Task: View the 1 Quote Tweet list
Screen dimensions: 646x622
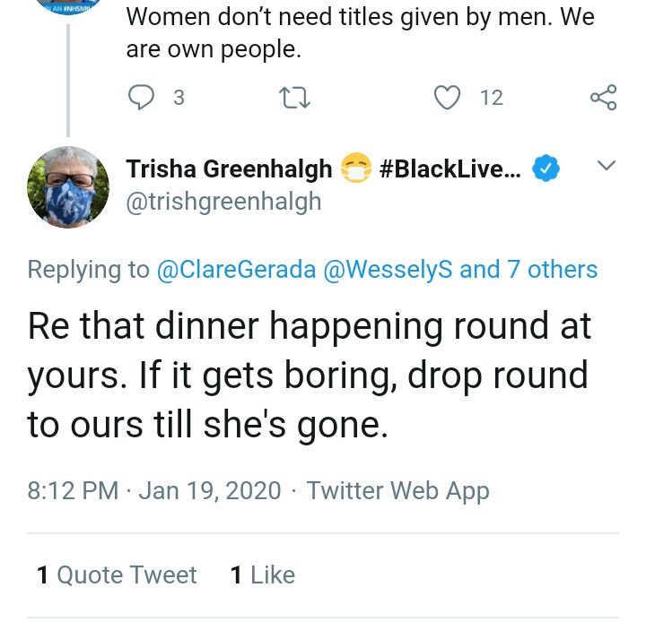Action: point(117,574)
